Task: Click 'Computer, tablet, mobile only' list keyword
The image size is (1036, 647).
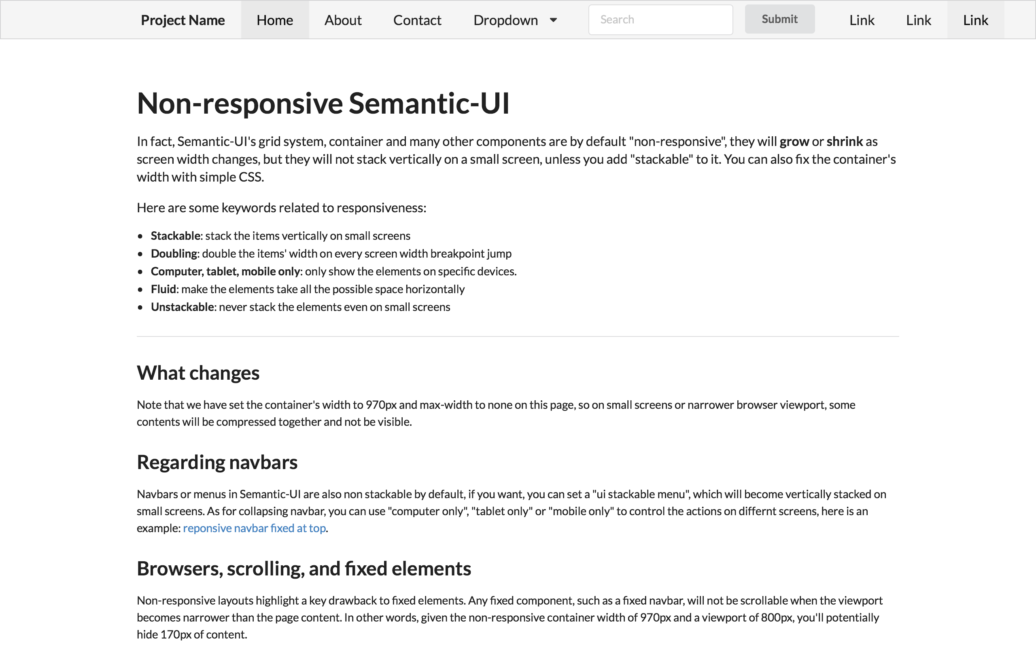Action: tap(225, 271)
